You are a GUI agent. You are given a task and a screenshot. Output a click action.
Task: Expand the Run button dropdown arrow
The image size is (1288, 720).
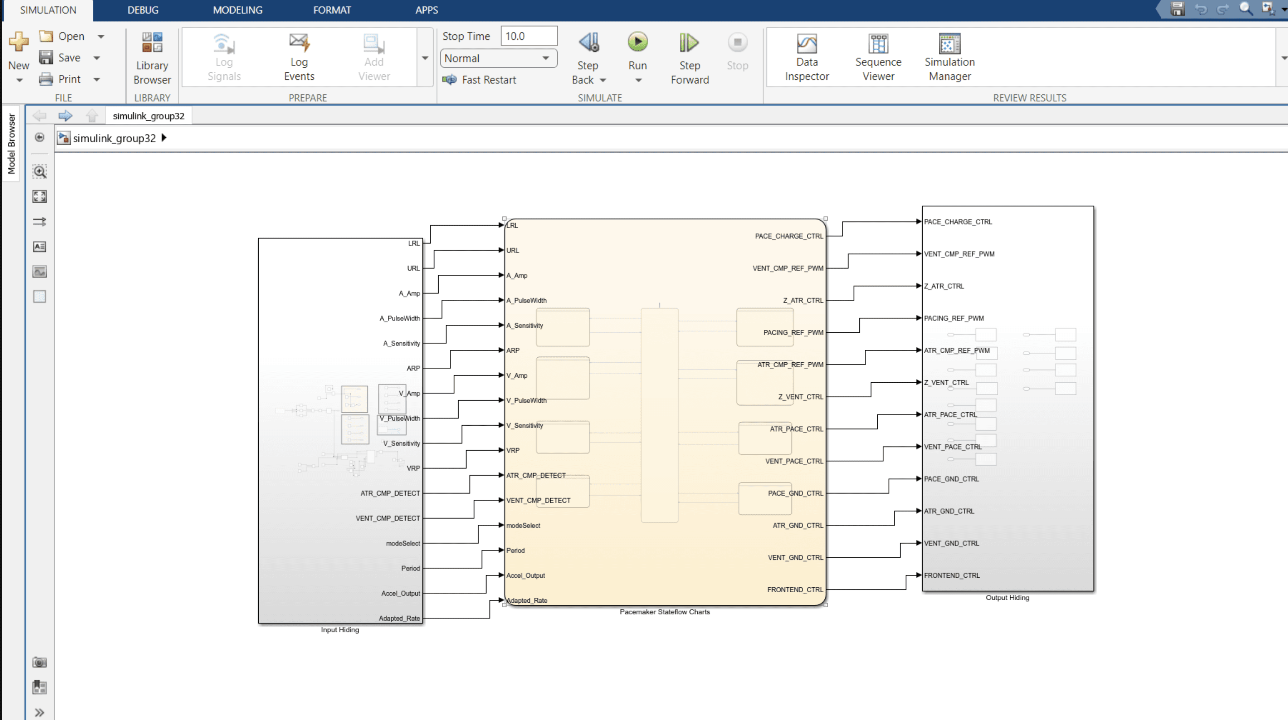click(638, 80)
